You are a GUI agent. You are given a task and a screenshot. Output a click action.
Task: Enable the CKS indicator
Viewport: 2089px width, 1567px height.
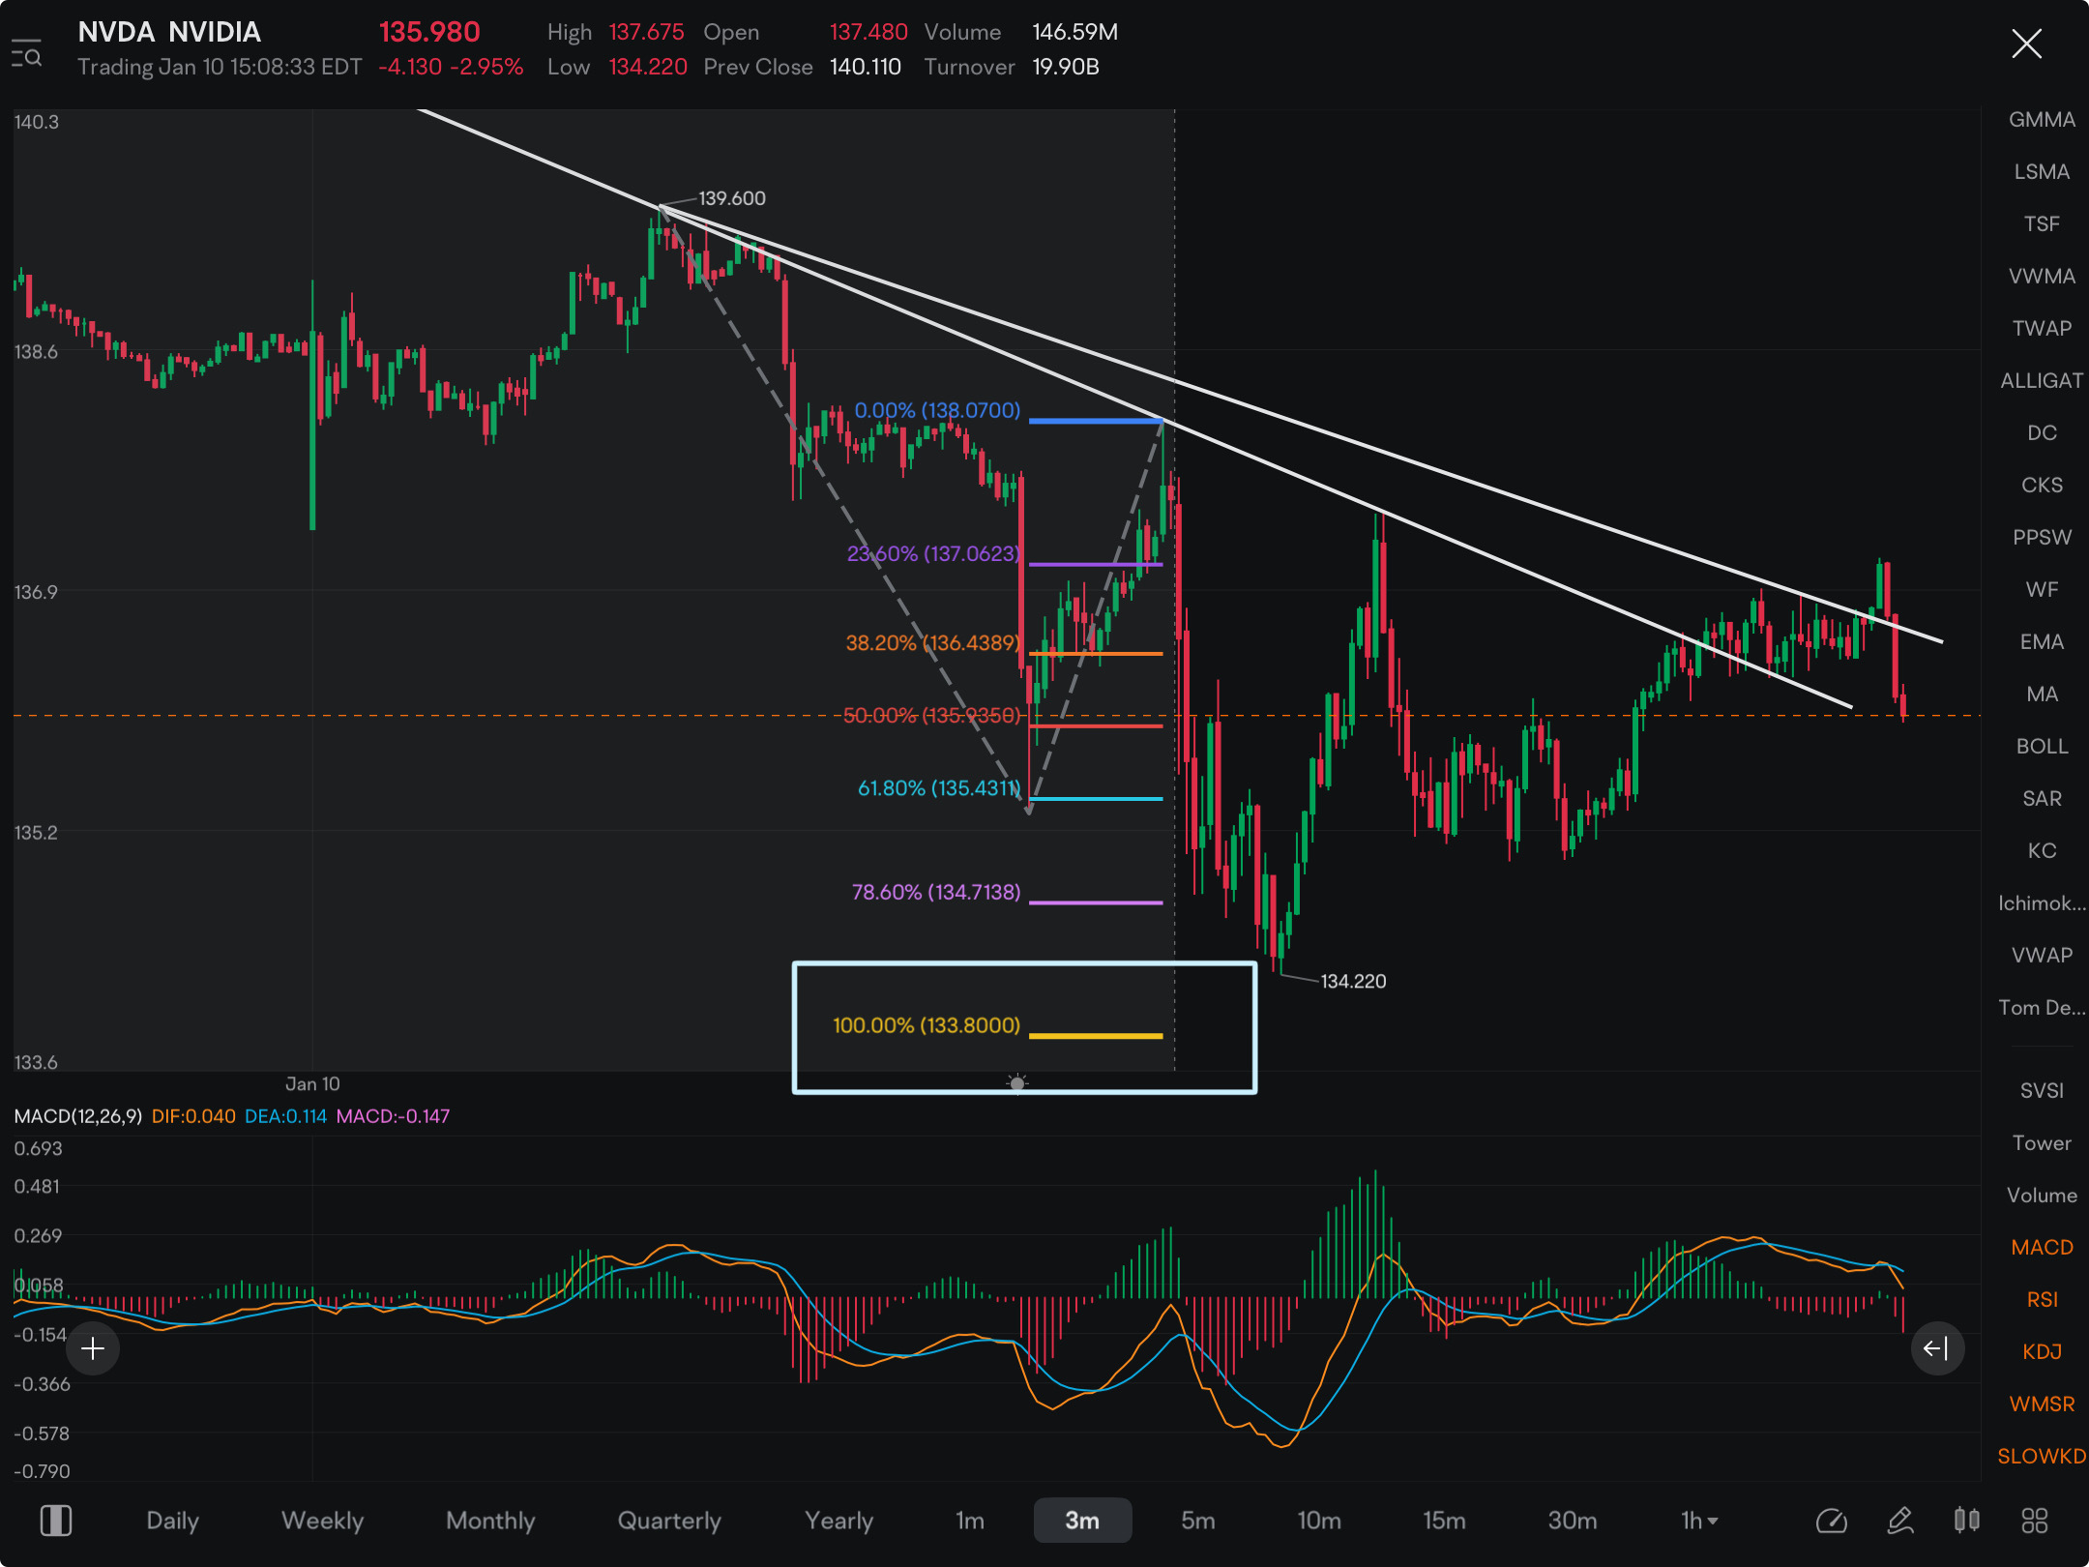click(x=2042, y=486)
